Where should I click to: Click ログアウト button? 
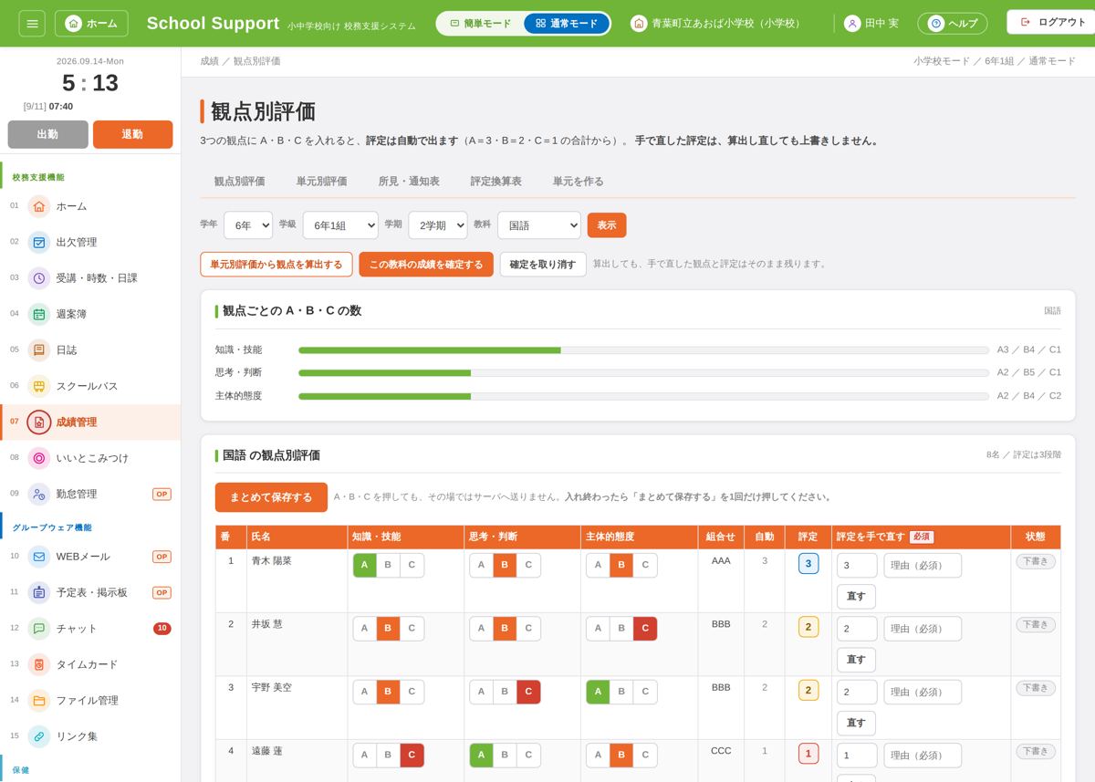[1052, 22]
